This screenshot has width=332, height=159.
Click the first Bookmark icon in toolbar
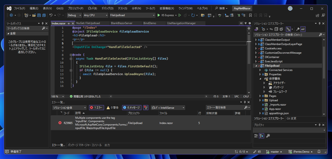click(x=250, y=15)
